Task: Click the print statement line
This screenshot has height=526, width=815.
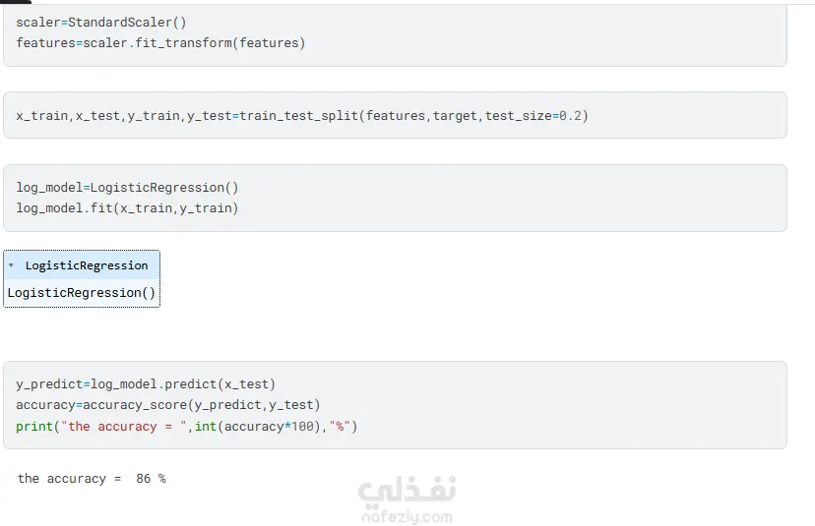Action: point(187,427)
